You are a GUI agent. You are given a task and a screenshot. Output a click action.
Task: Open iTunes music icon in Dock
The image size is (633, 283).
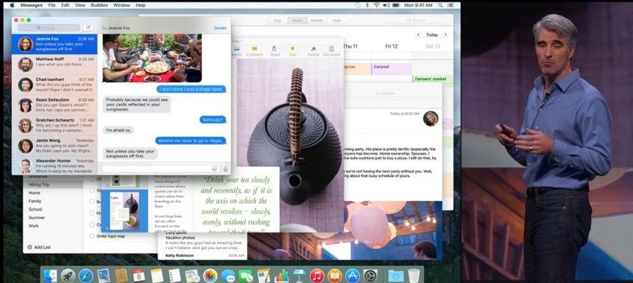(317, 276)
